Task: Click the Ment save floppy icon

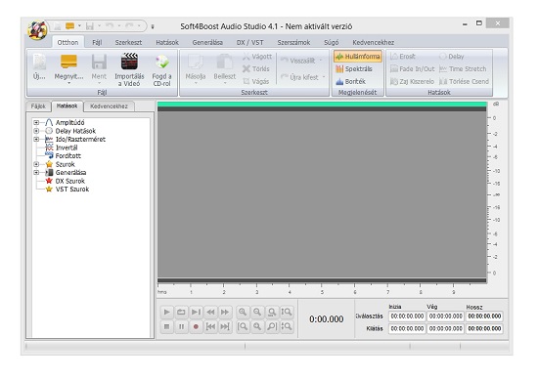Action: [99, 62]
